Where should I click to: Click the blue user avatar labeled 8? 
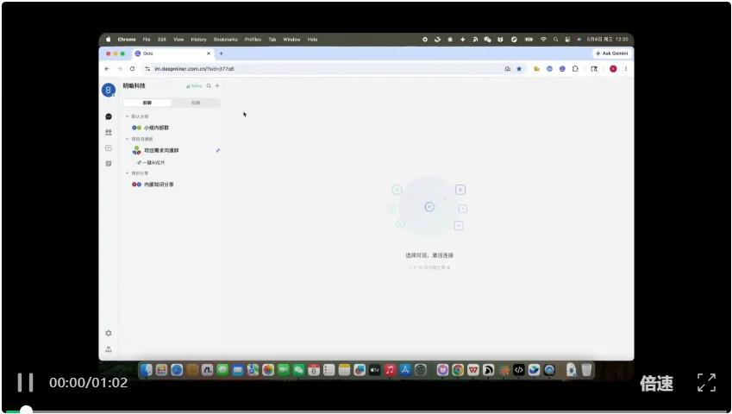coord(109,90)
